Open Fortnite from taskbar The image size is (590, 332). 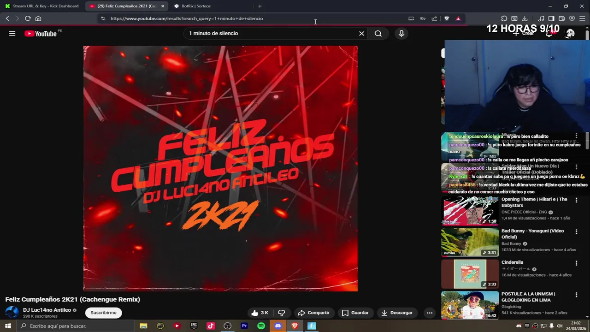[x=312, y=326]
